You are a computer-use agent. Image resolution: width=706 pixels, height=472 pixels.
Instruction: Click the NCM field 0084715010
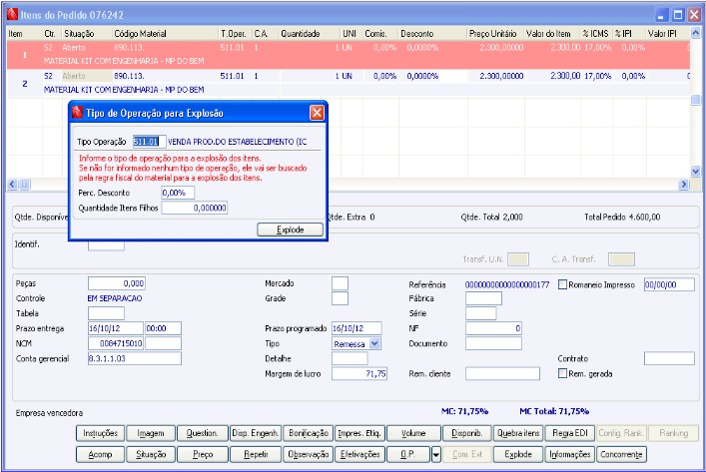pyautogui.click(x=116, y=343)
